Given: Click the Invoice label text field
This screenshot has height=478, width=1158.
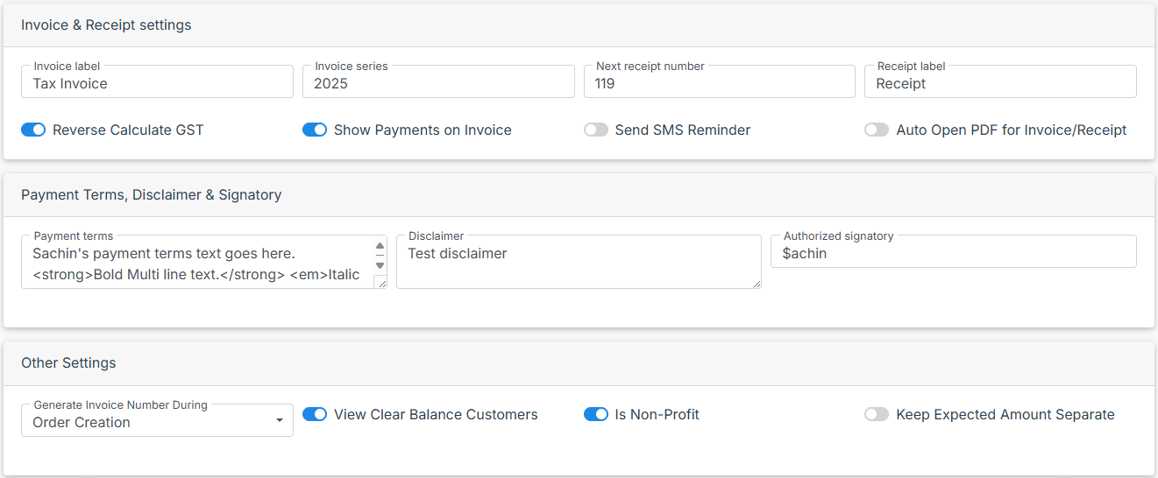Looking at the screenshot, I should pyautogui.click(x=158, y=84).
